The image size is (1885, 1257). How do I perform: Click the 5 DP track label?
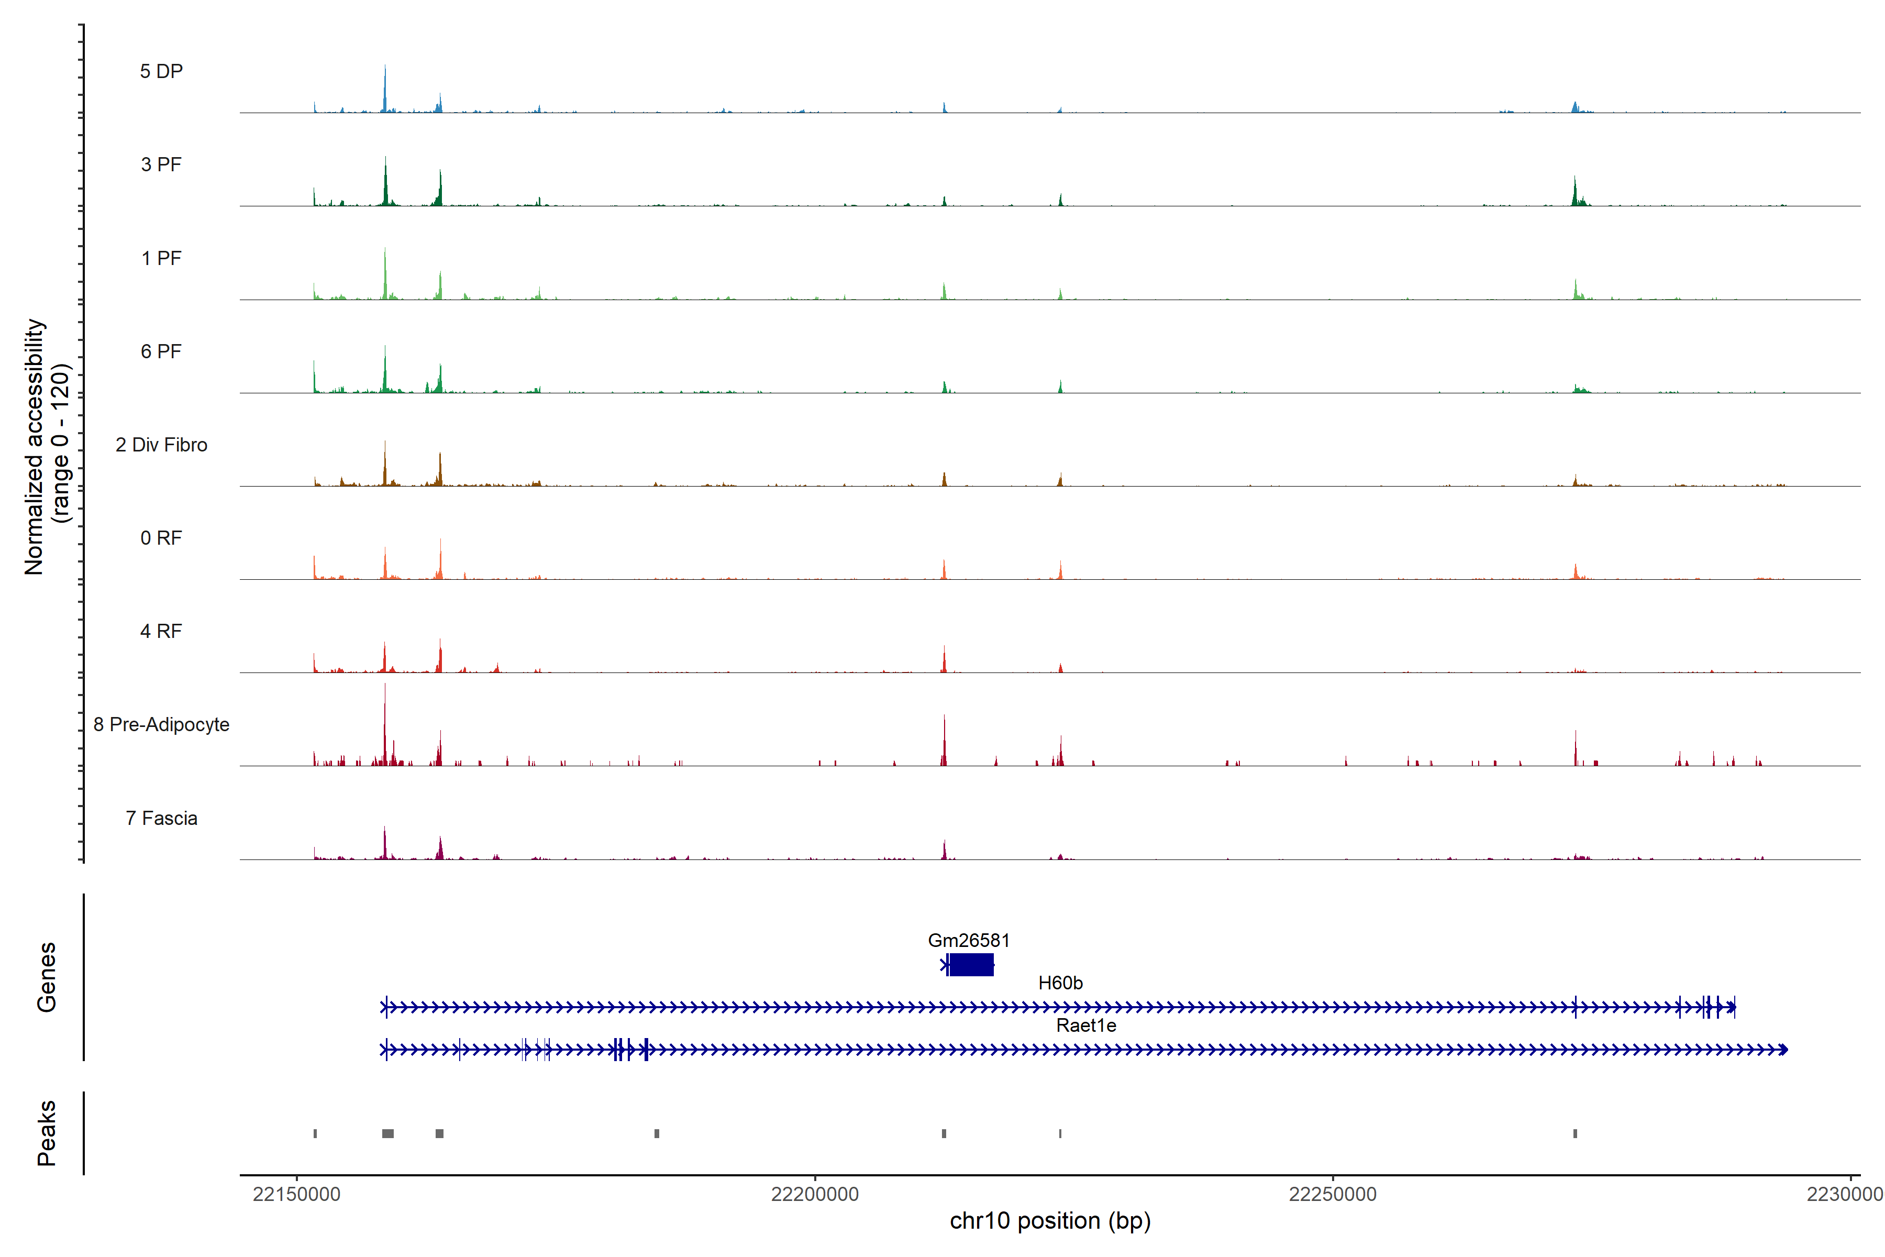coord(161,71)
